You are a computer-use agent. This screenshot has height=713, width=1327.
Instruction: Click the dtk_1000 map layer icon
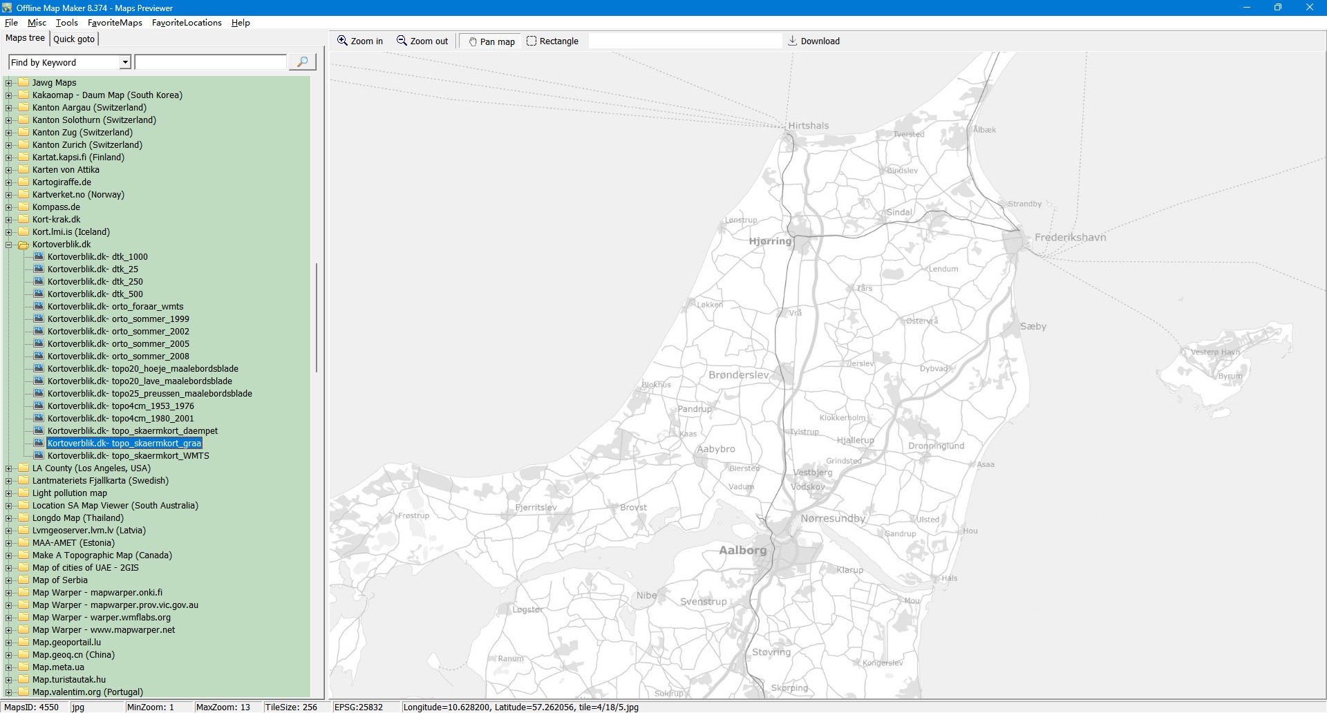[x=39, y=256]
